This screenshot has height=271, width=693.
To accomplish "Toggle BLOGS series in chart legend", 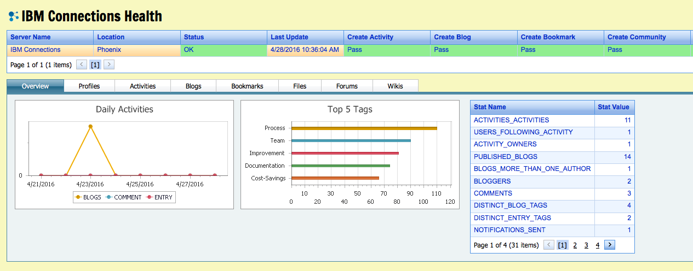I will [88, 197].
